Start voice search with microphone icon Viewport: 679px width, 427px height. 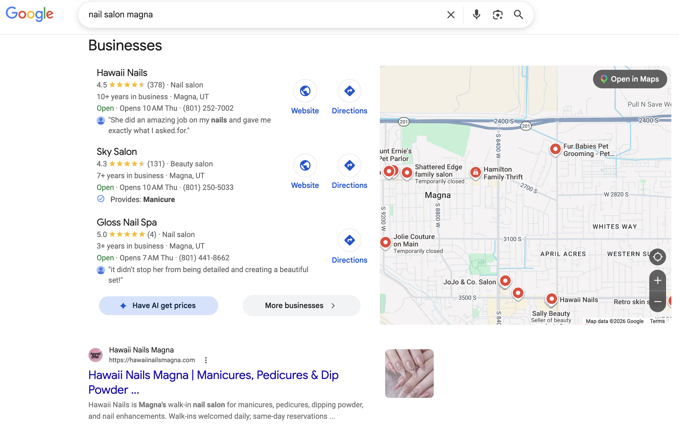(x=476, y=15)
